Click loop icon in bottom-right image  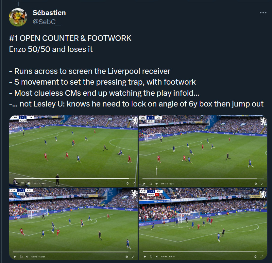click(151, 256)
